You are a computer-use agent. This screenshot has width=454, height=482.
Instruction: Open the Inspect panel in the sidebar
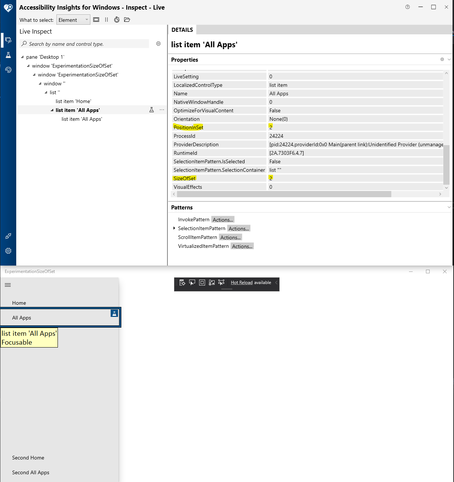tap(8, 40)
